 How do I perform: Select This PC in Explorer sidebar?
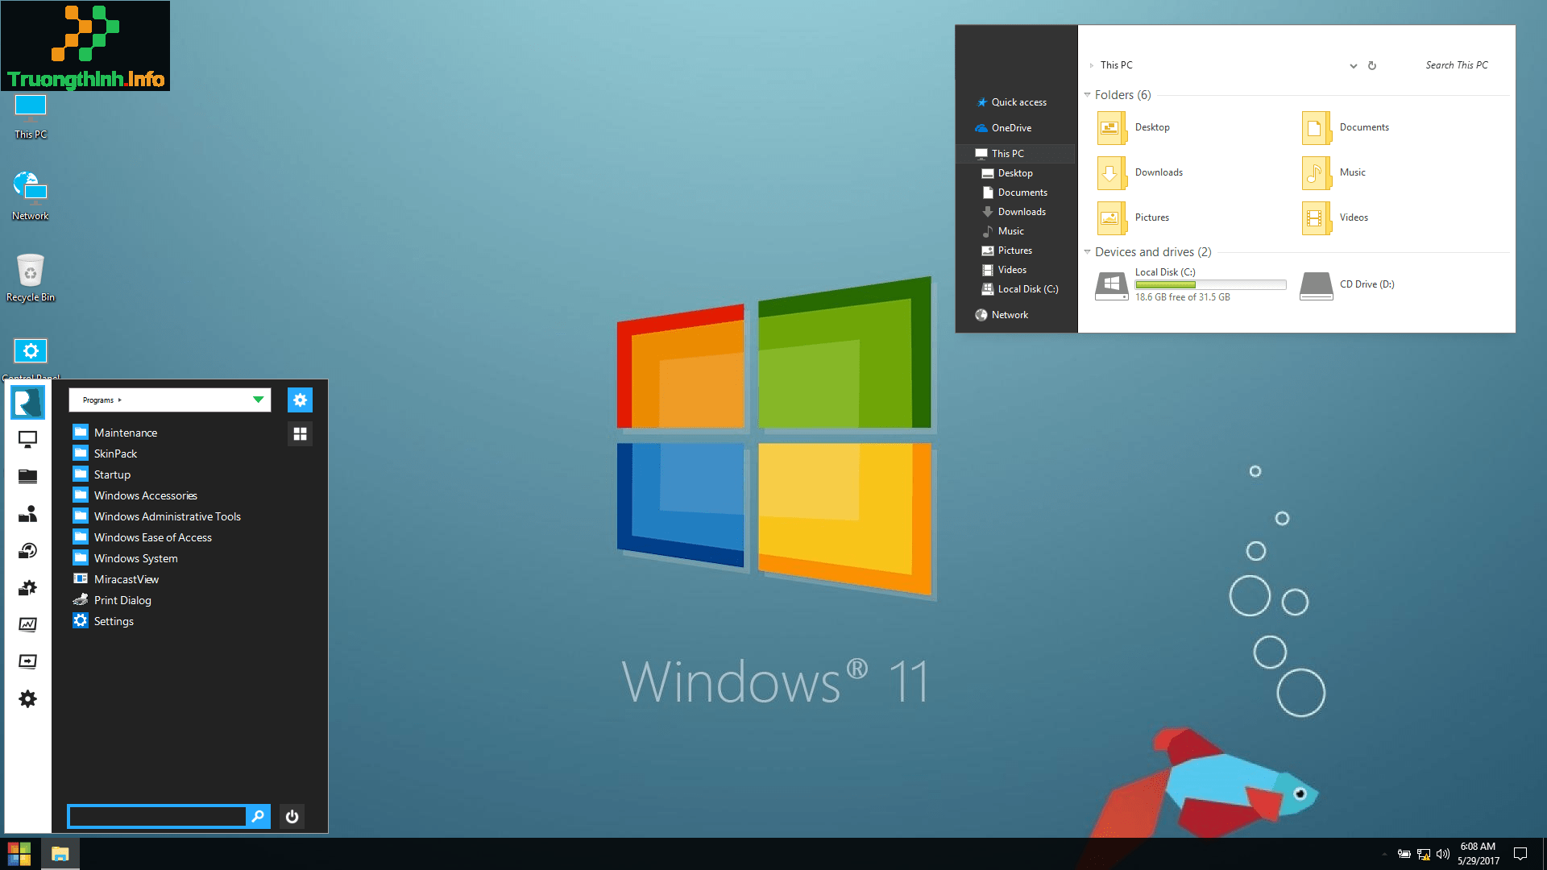1016,153
